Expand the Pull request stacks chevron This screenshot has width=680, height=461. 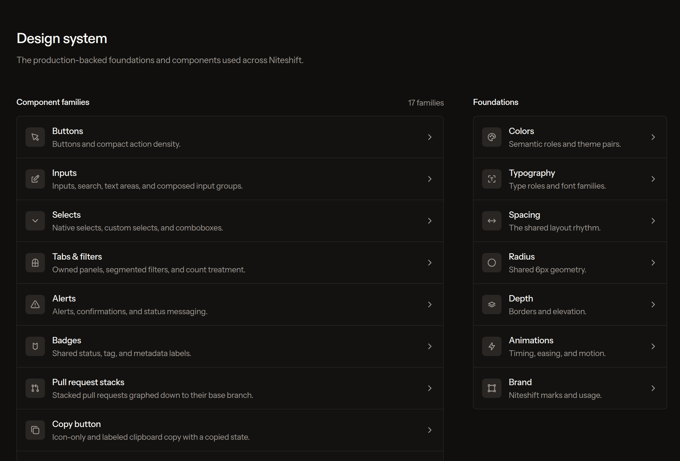point(430,388)
